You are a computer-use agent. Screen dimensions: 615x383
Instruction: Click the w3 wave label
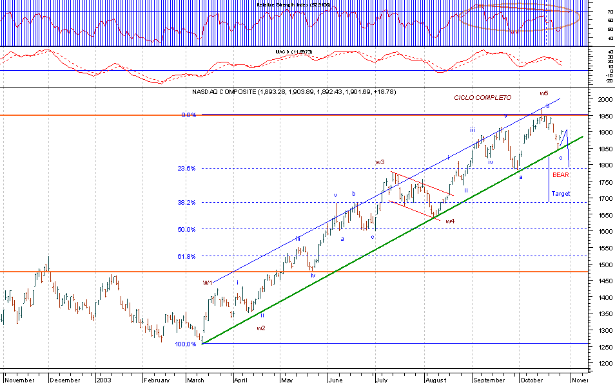(x=380, y=162)
